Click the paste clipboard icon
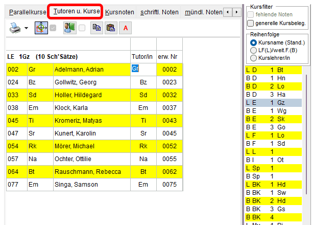Screen dimensions: 312x225 click(110, 28)
